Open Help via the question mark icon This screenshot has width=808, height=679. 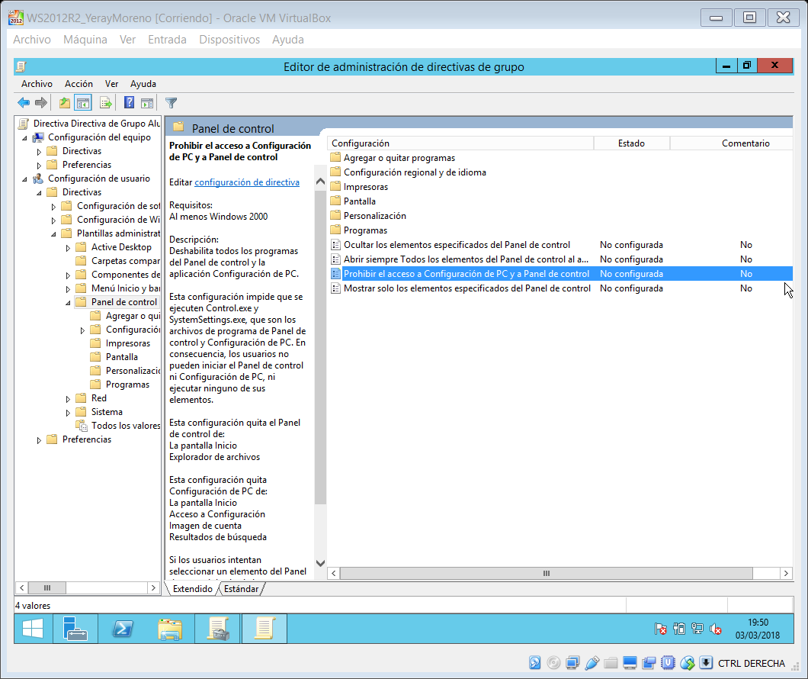click(129, 102)
